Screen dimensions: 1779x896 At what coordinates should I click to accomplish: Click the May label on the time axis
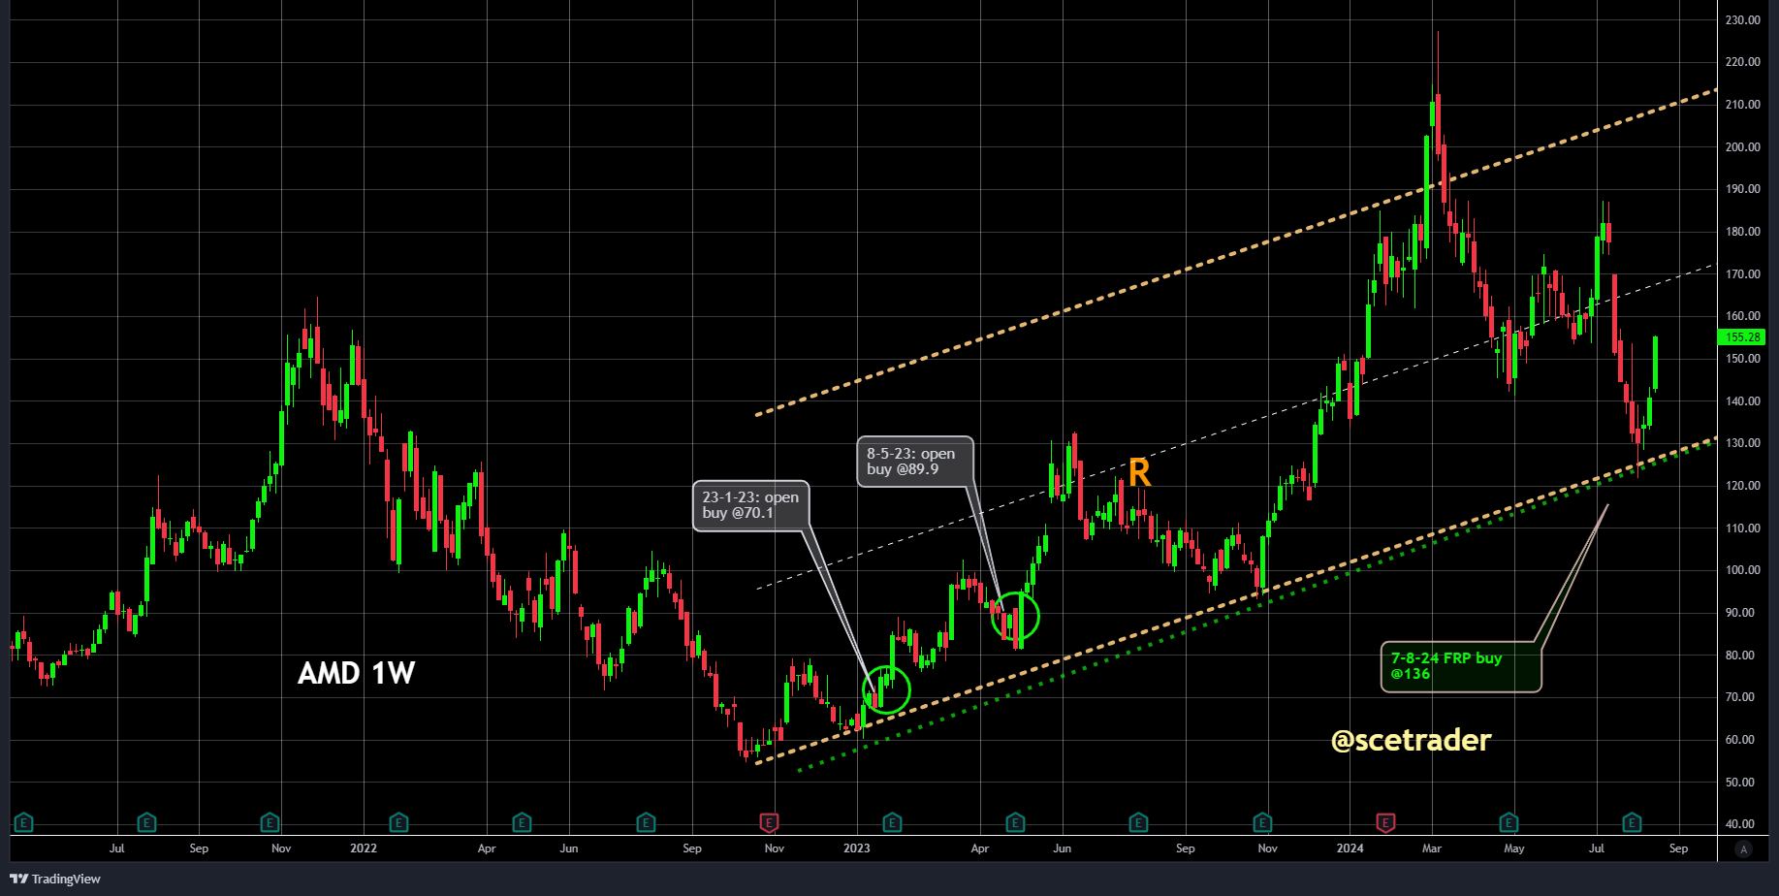coord(1514,848)
